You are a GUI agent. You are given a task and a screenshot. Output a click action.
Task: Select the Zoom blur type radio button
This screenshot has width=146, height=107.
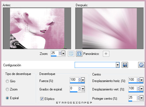[x=7, y=89]
